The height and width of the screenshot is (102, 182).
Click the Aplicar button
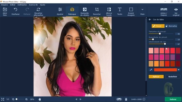click(156, 76)
